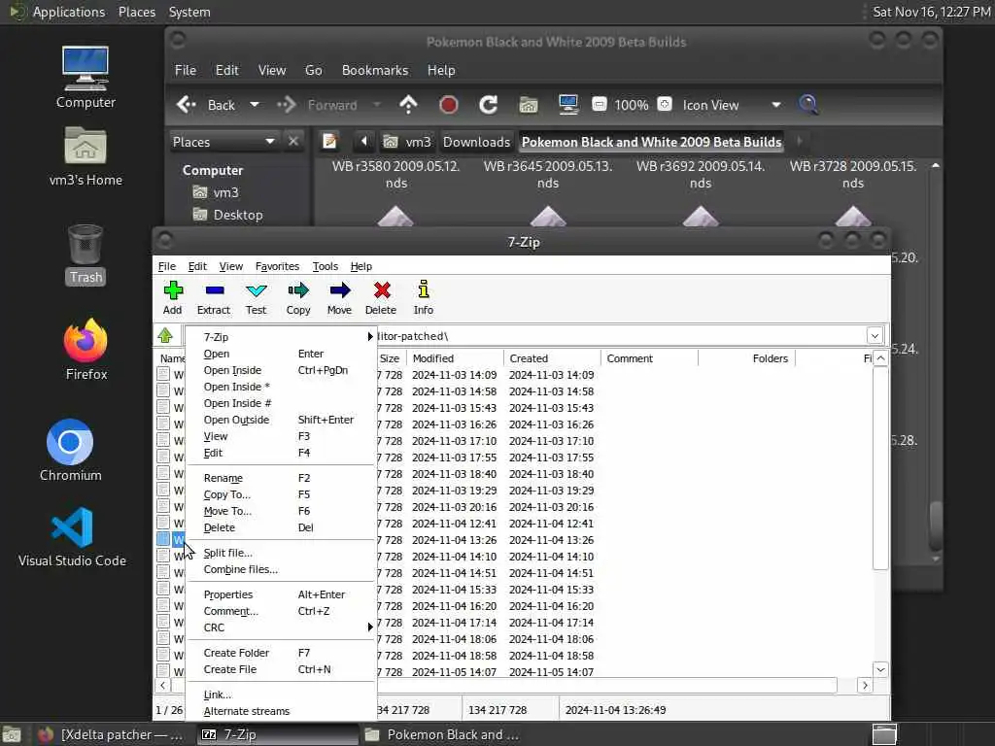Screen dimensions: 995x746
Task: Expand the 7-Zip address bar dropdown
Action: [x=875, y=335]
